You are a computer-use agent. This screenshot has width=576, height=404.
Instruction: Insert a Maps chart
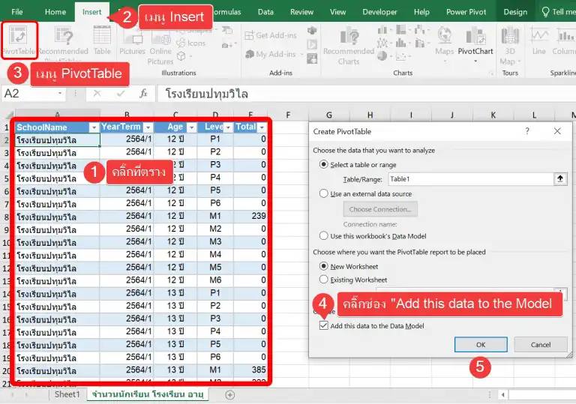click(x=444, y=41)
